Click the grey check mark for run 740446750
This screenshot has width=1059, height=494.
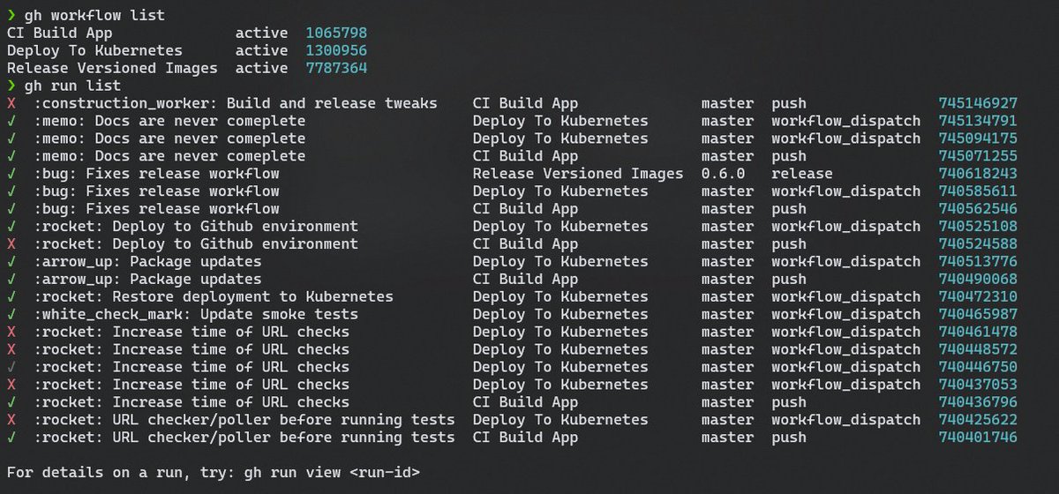pyautogui.click(x=11, y=367)
